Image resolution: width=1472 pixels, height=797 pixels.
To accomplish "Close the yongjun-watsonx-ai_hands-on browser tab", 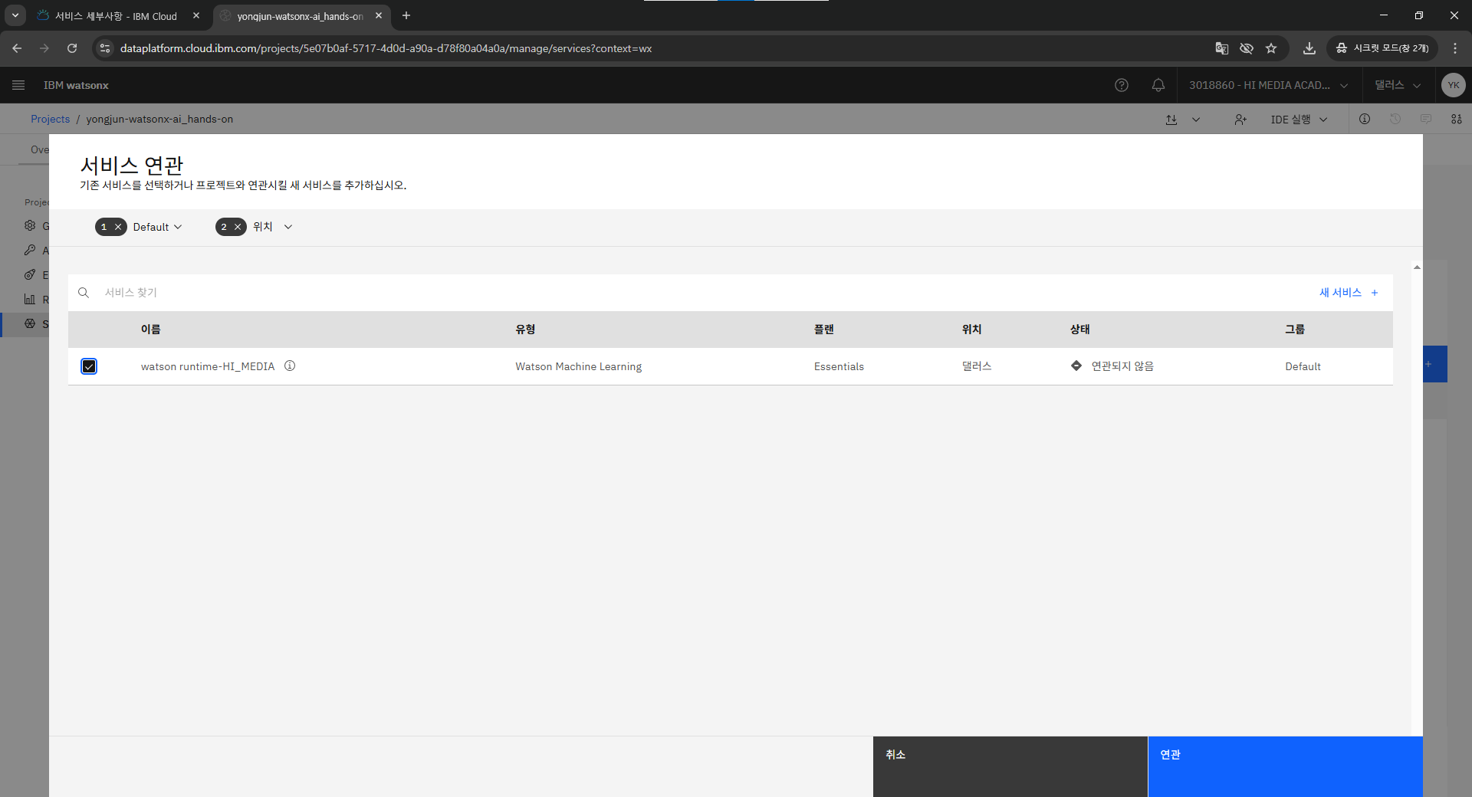I will [x=379, y=15].
